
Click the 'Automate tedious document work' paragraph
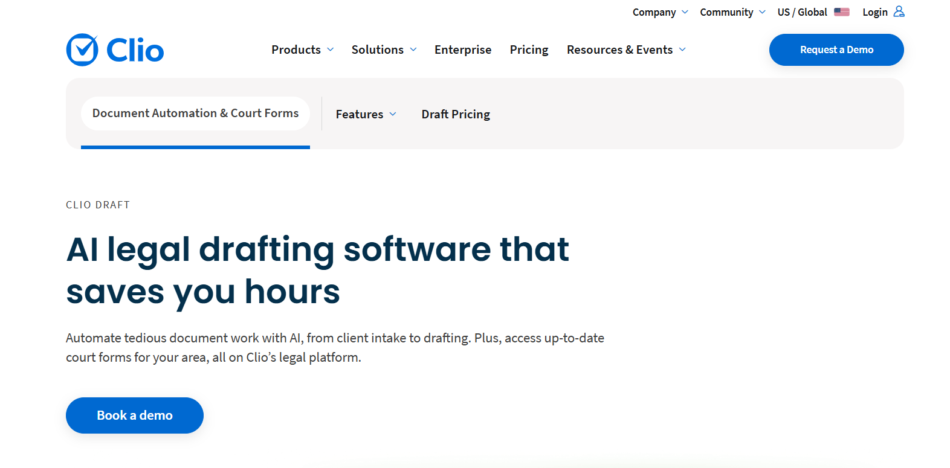click(x=335, y=347)
